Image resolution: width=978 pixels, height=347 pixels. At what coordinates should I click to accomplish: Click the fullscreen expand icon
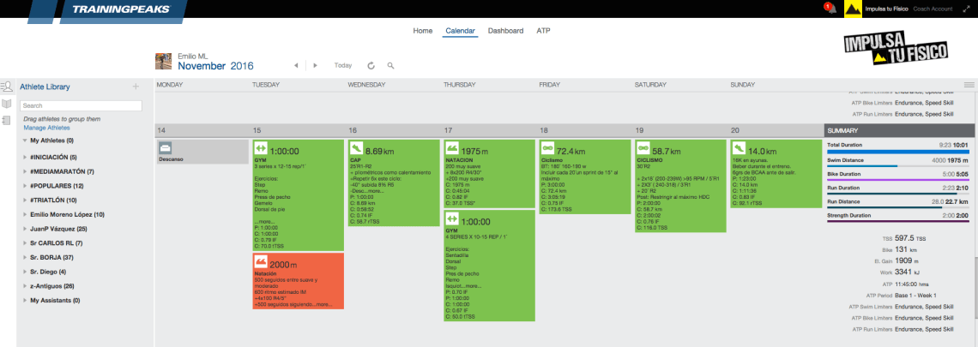pos(965,9)
